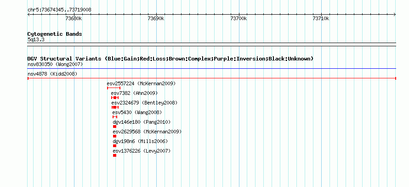Click the red esv5430 variant glyph
The height and width of the screenshot is (187, 409).
click(115, 117)
